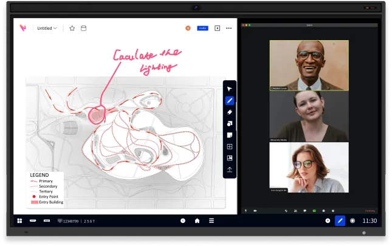The width and height of the screenshot is (392, 246).
Task: Activate blue pen annotation button on bottom bar
Action: [x=340, y=220]
